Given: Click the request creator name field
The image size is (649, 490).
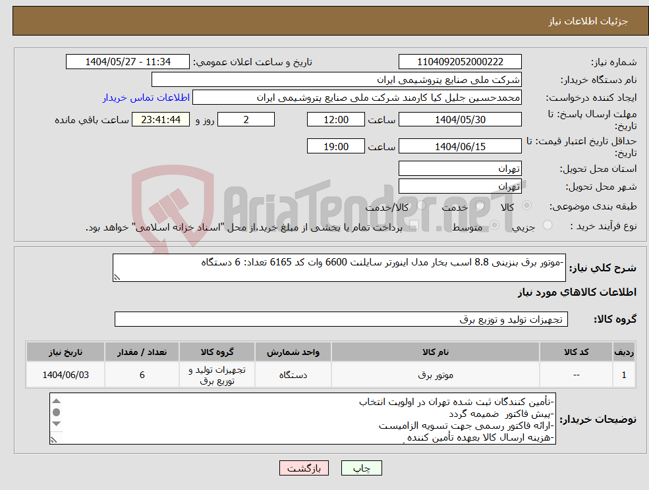Looking at the screenshot, I should pos(356,97).
